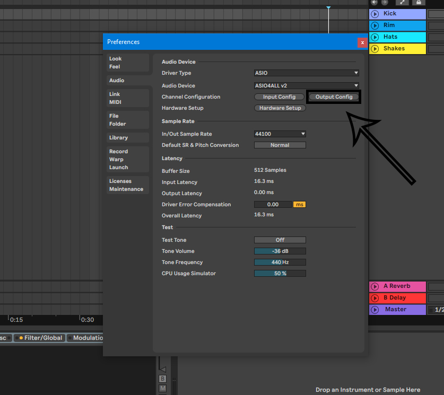The height and width of the screenshot is (395, 444).
Task: Click the arrangement playhead marker at top
Action: (328, 7)
